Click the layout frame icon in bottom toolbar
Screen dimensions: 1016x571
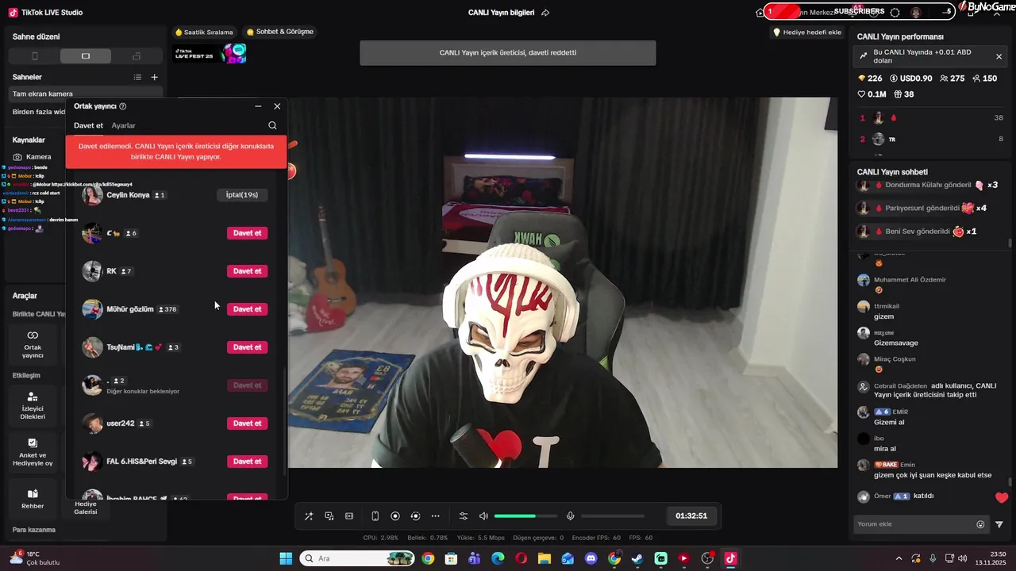click(x=349, y=516)
